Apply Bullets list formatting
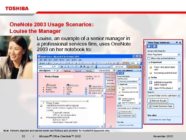This screenshot has width=186, height=140. 72,66
